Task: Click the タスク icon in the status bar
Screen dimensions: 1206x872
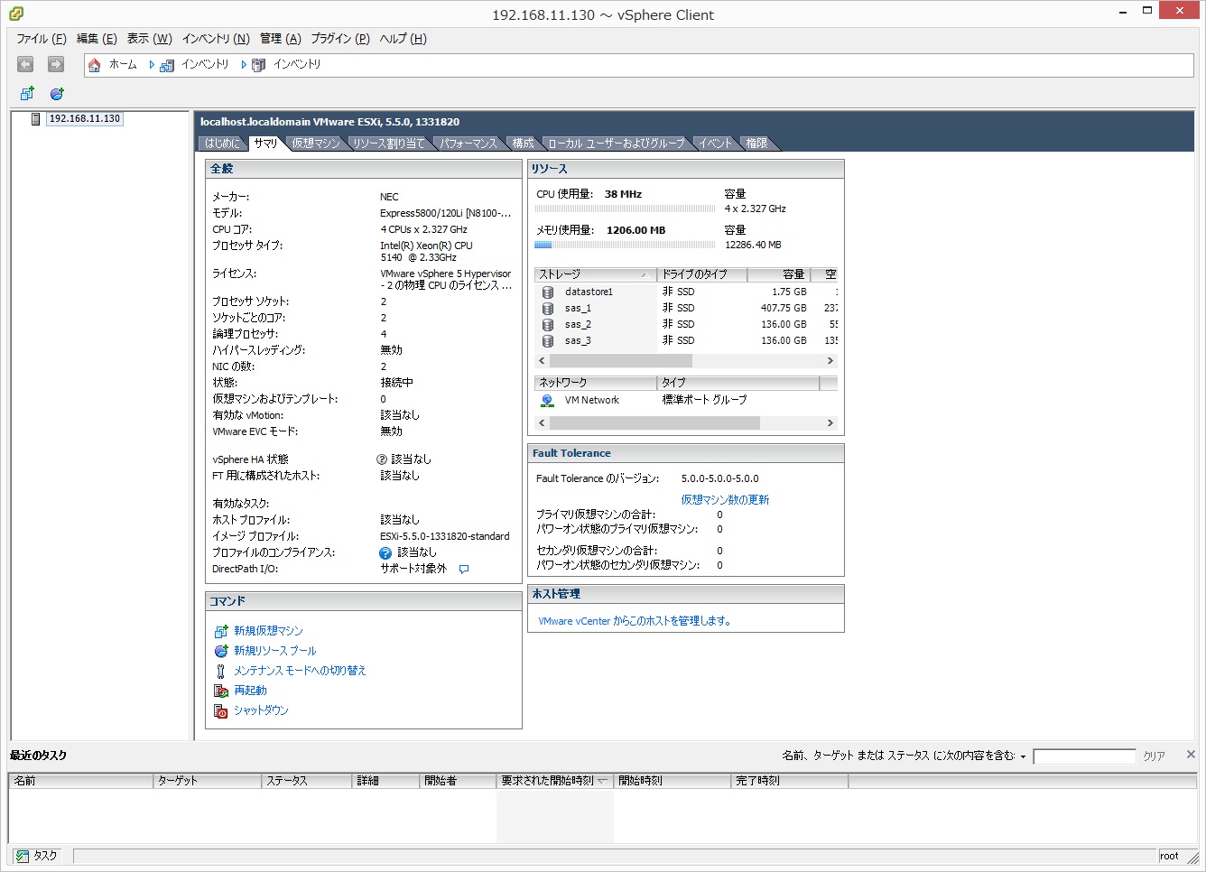Action: coord(23,856)
